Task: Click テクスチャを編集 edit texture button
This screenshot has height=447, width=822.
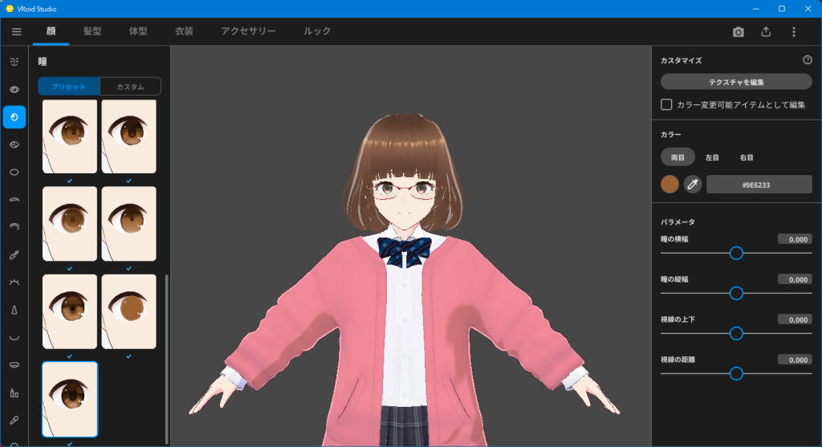Action: 736,82
